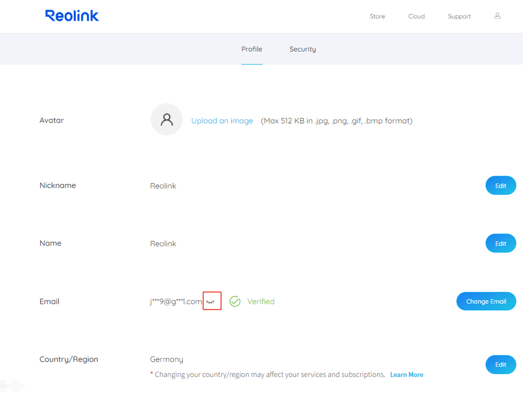This screenshot has width=523, height=393.
Task: Open the Store menu
Action: pos(377,16)
